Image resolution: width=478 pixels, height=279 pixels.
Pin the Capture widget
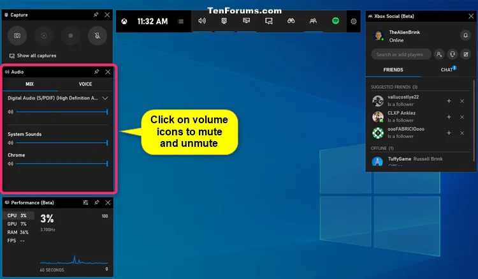click(x=96, y=15)
